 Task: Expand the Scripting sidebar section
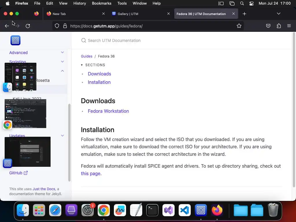[62, 62]
